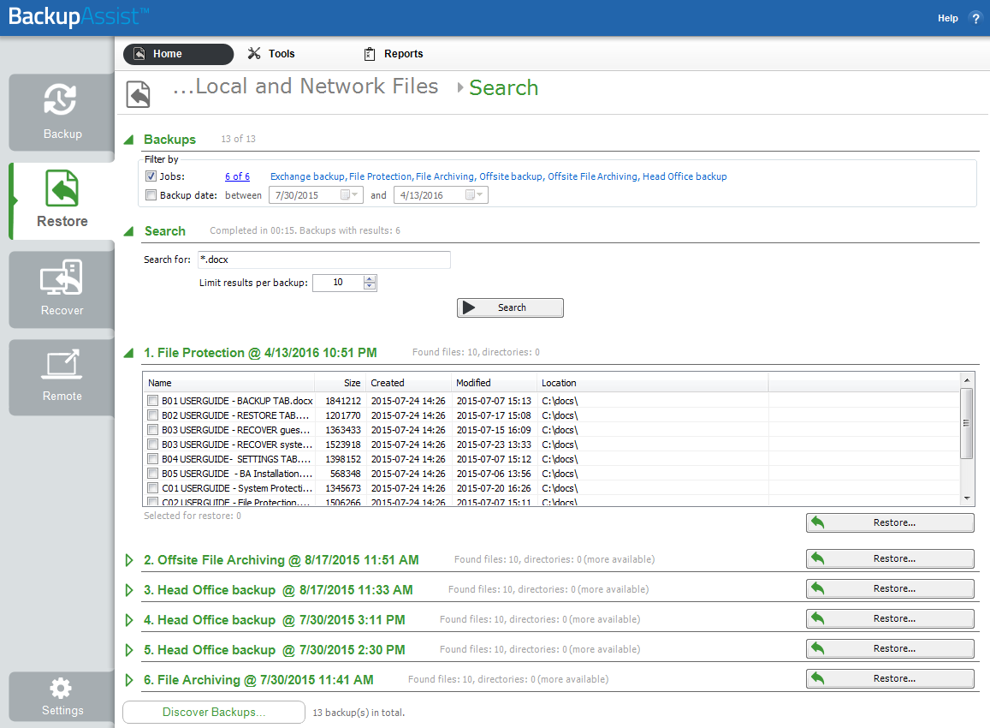
Task: Expand 6. File Archiving results
Action: (129, 680)
